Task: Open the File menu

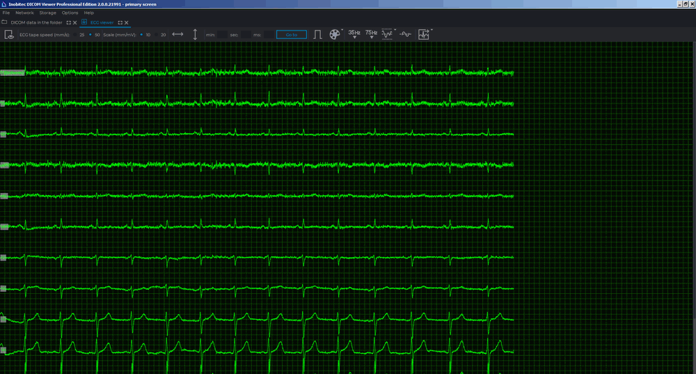Action: pos(6,13)
